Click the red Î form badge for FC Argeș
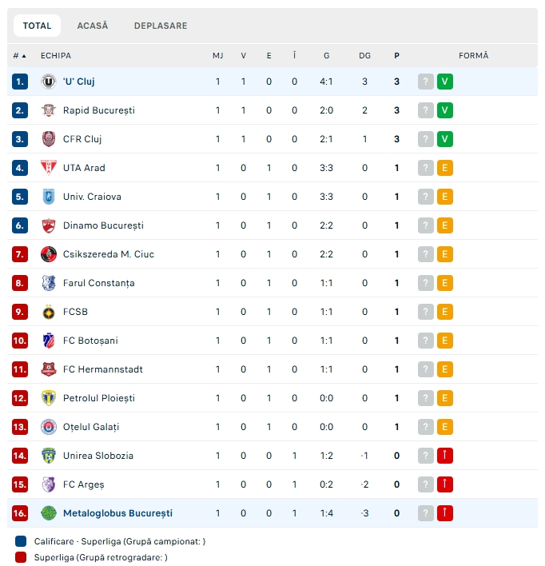This screenshot has height=566, width=545. click(444, 484)
